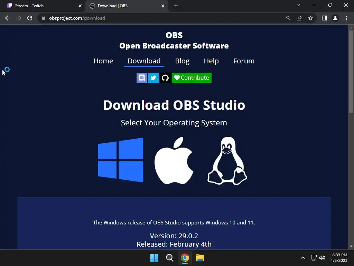
Task: Toggle the Chrome side panel
Action: tap(324, 18)
